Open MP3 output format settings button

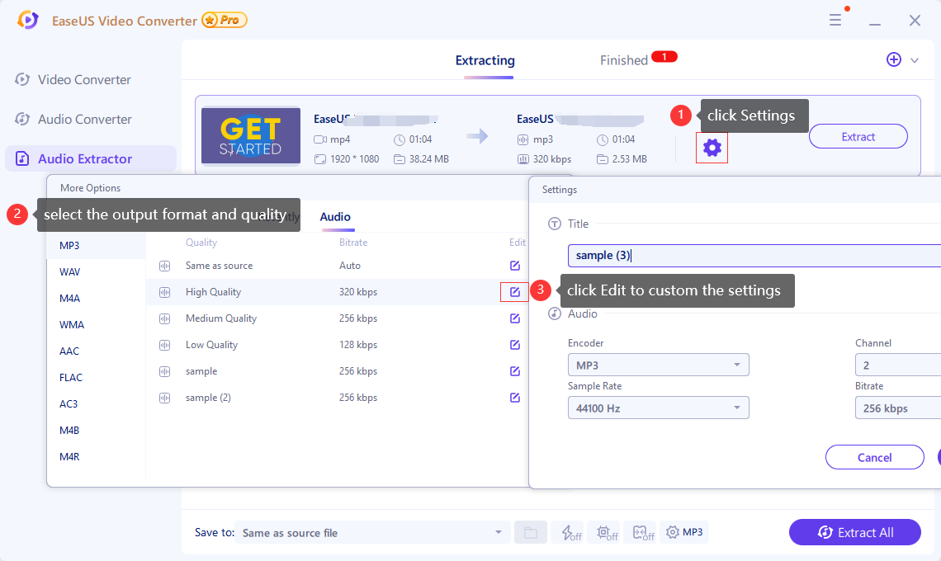[684, 532]
